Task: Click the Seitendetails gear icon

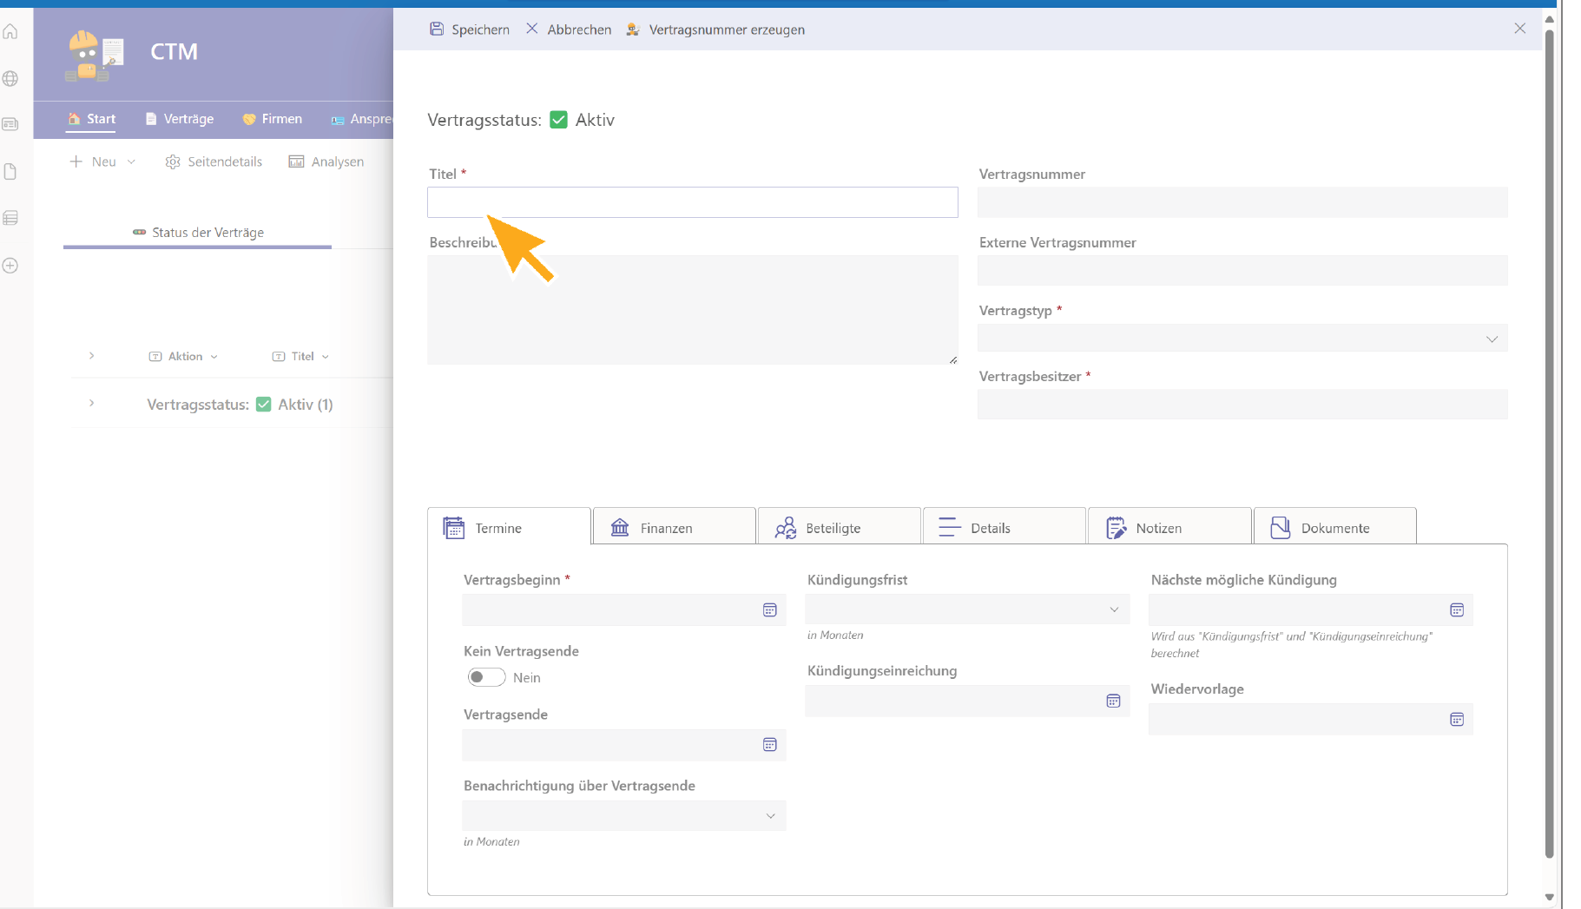Action: click(173, 161)
